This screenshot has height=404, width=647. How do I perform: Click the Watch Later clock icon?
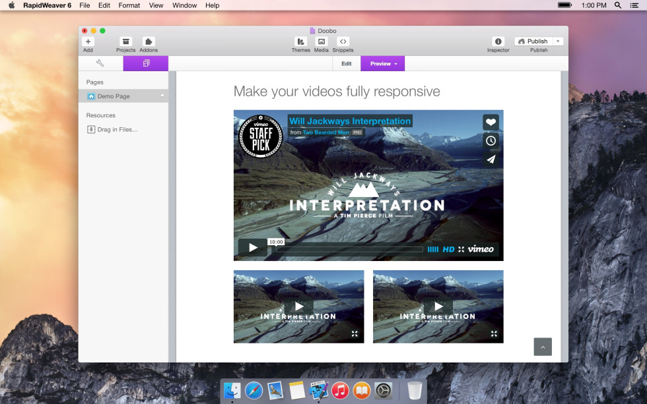[491, 141]
